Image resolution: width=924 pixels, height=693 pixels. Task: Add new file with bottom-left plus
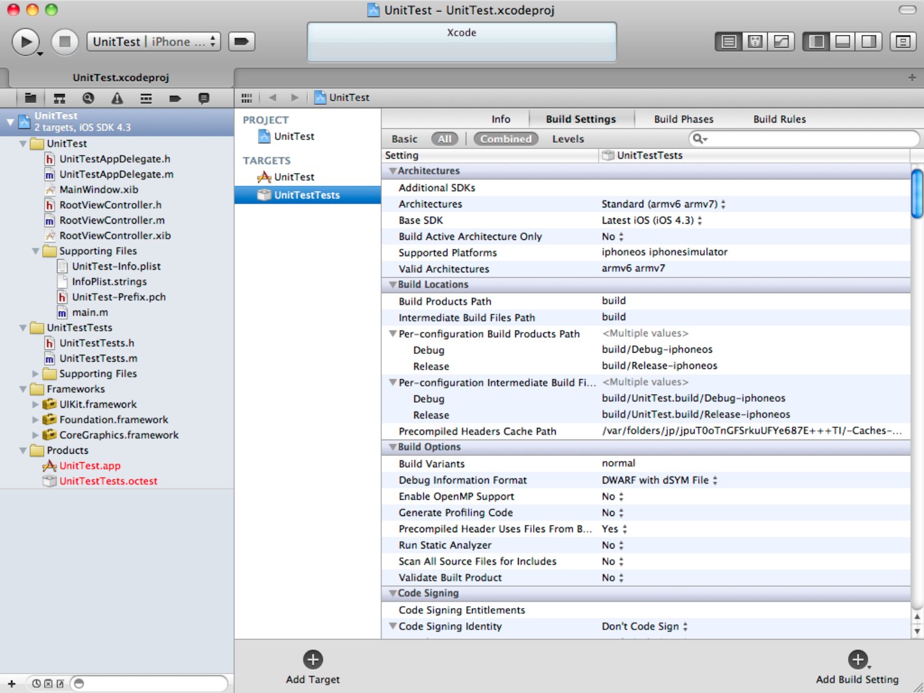tap(12, 683)
